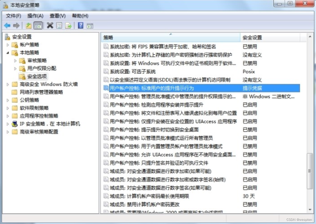Open Properties from the toolbar icon
The width and height of the screenshot is (316, 224).
click(59, 25)
